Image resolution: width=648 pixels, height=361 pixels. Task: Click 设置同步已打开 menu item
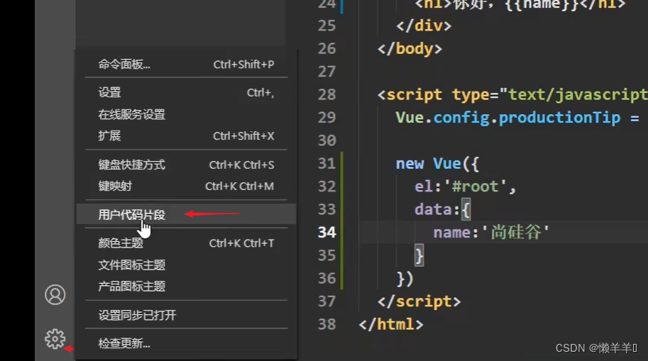(x=186, y=315)
